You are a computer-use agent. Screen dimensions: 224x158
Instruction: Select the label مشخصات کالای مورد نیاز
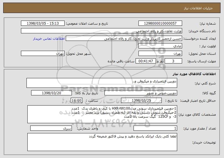point(197,115)
